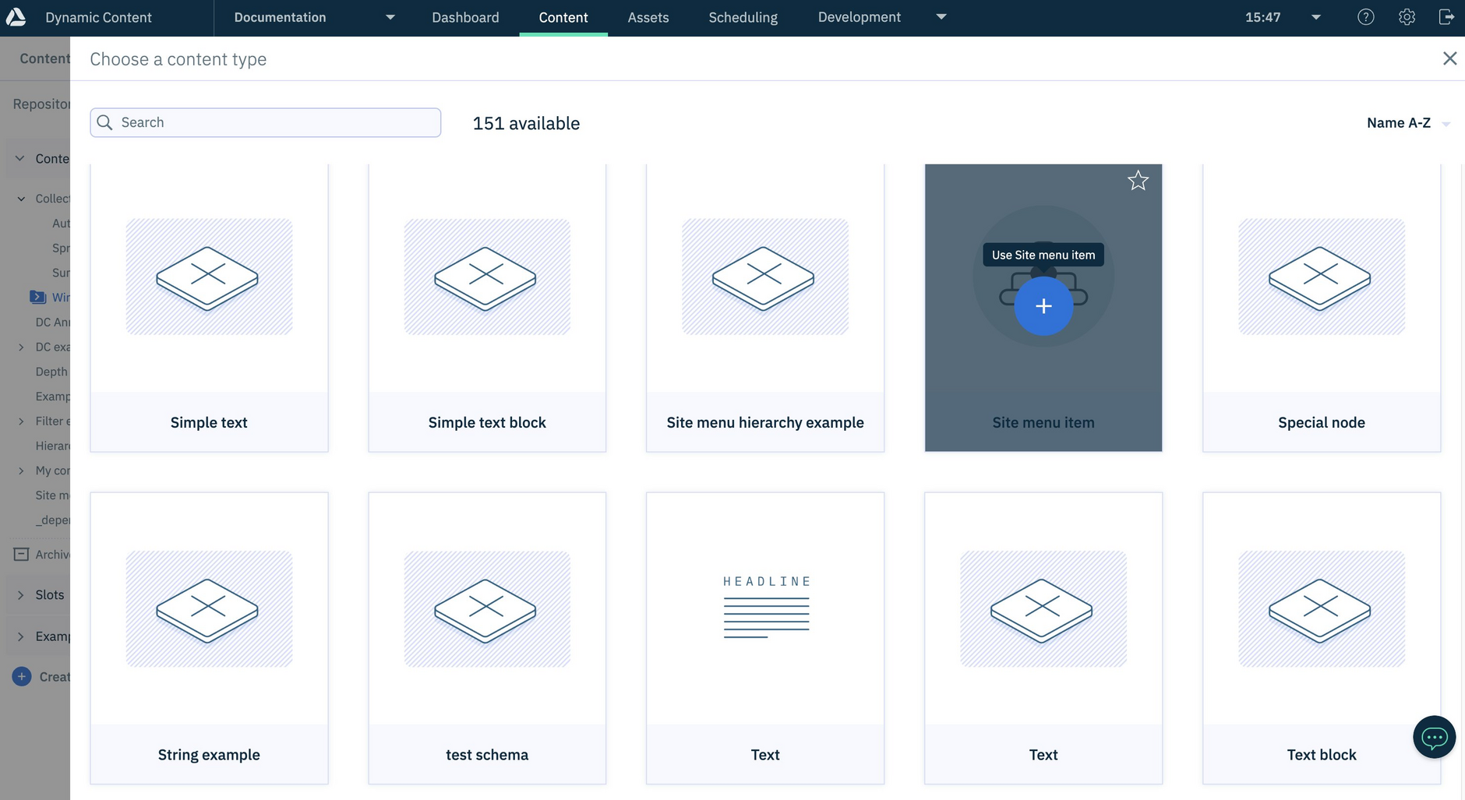
Task: Expand the DC examples tree item
Action: [21, 347]
